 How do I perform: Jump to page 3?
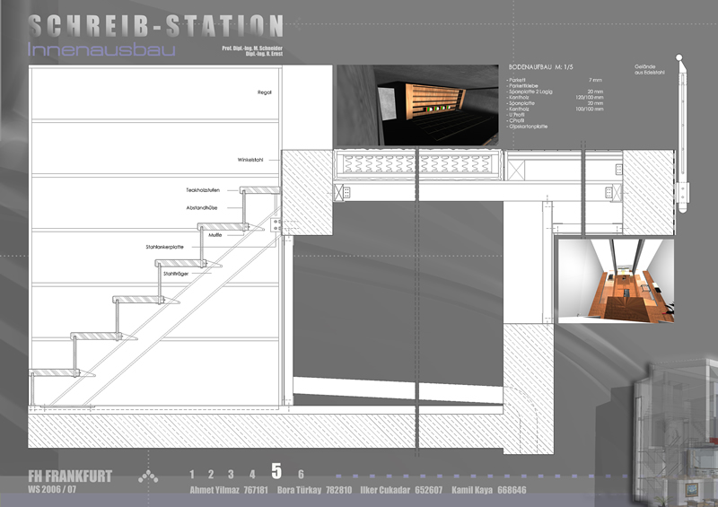pos(232,474)
